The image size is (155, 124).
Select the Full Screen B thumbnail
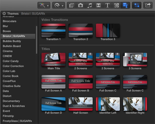[81, 82]
